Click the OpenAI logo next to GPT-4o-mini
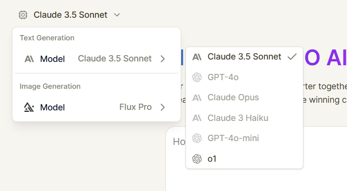Image resolution: width=347 pixels, height=191 pixels. (197, 138)
